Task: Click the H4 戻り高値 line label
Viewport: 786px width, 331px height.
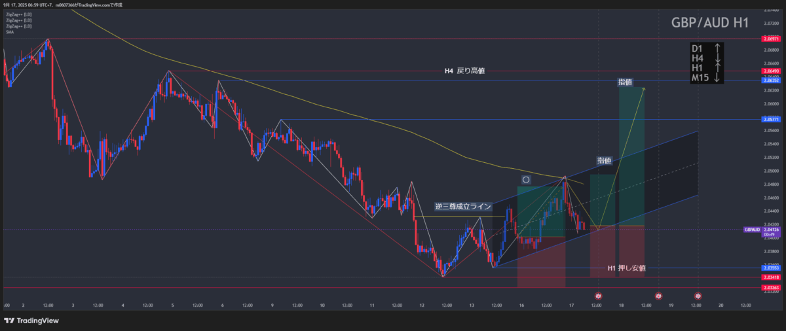Action: 464,71
